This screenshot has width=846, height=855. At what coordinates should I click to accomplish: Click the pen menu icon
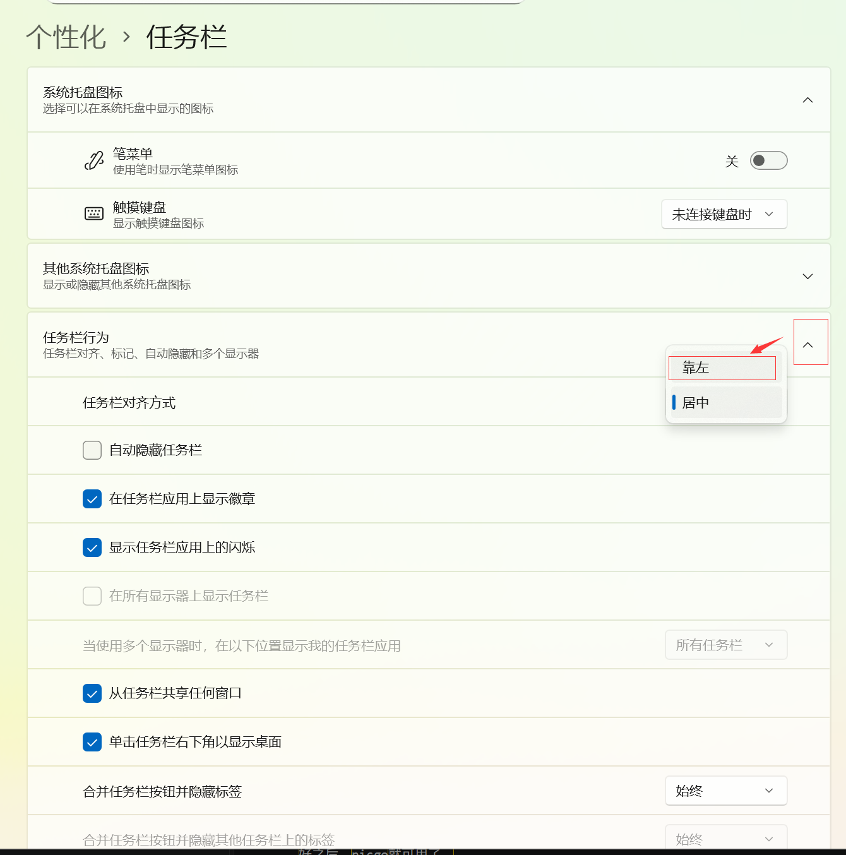coord(94,160)
